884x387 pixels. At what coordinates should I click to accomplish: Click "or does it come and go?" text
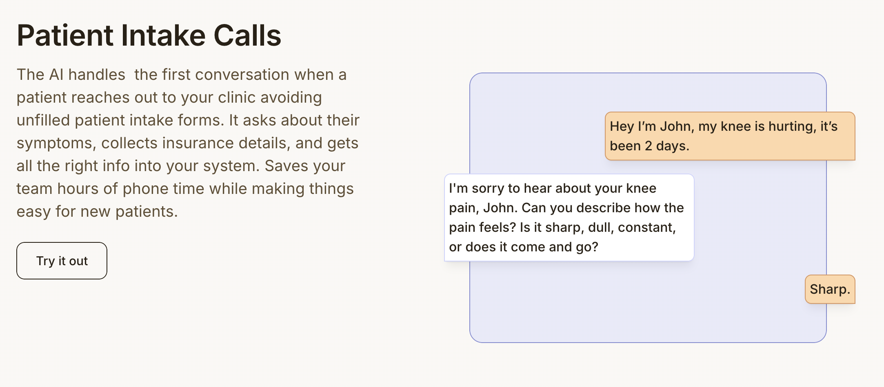tap(524, 247)
